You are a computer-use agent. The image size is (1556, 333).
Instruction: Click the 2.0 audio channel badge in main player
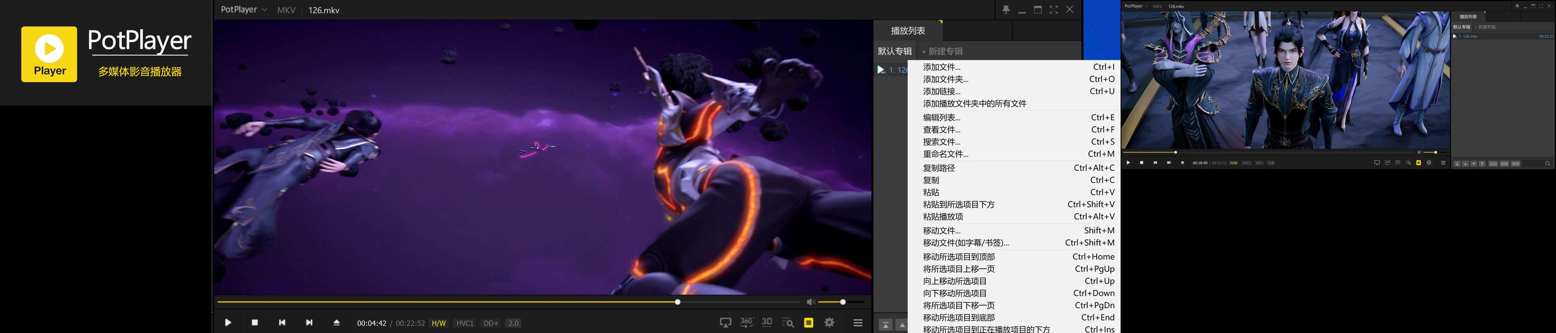tap(513, 323)
